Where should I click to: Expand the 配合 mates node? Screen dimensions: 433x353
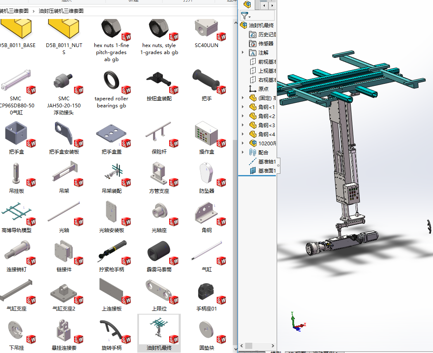[243, 152]
